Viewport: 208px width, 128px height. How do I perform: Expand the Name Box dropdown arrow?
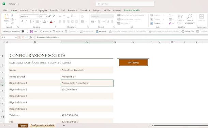point(16,38)
